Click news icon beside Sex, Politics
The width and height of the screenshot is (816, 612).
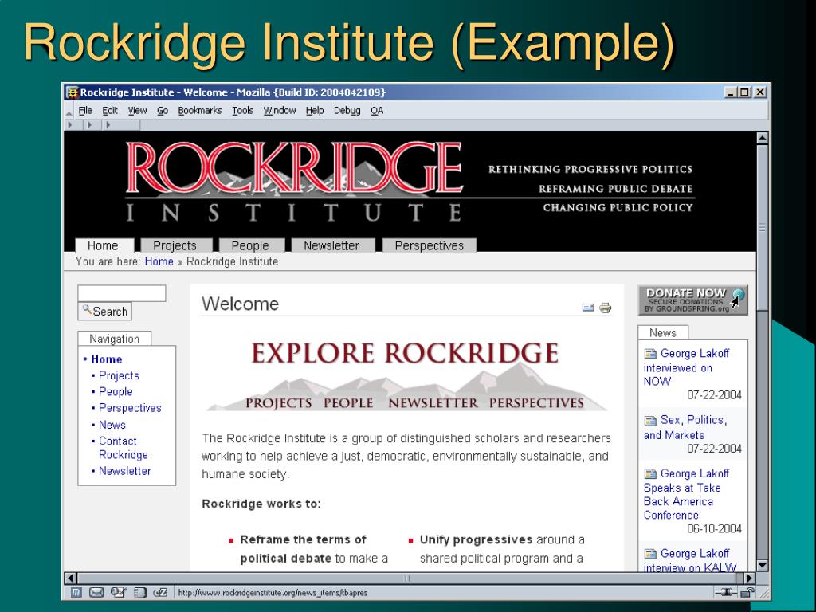coord(650,421)
